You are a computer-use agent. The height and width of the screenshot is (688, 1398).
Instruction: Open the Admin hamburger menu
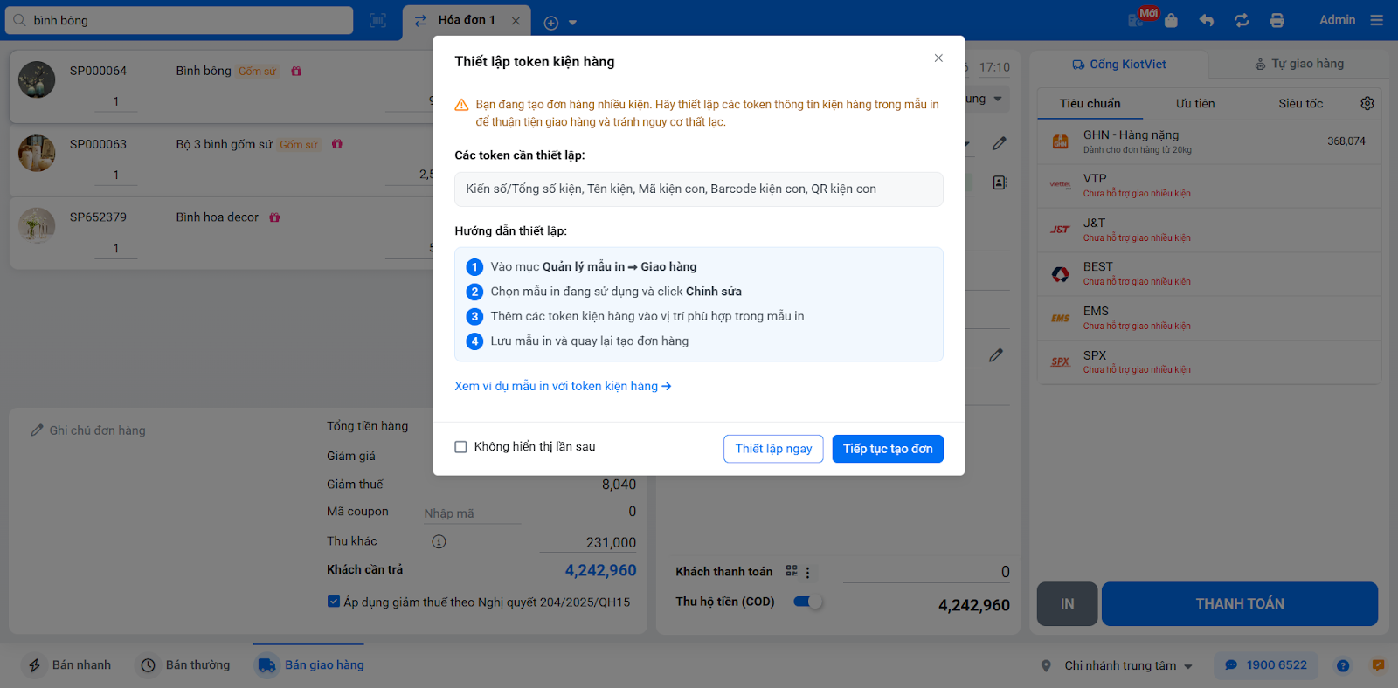[x=1377, y=20]
